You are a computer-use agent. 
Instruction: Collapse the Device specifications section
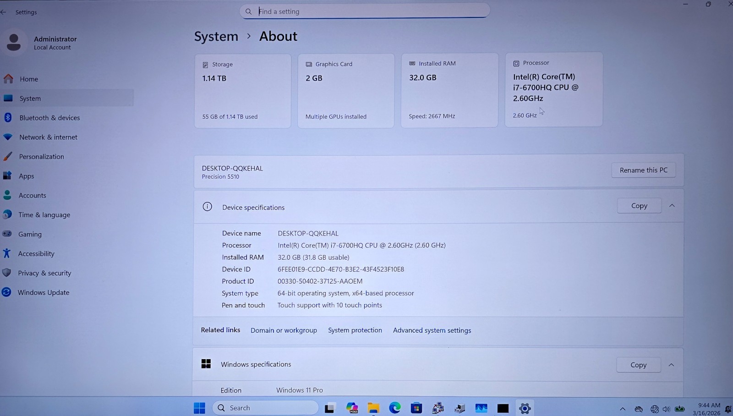(672, 206)
